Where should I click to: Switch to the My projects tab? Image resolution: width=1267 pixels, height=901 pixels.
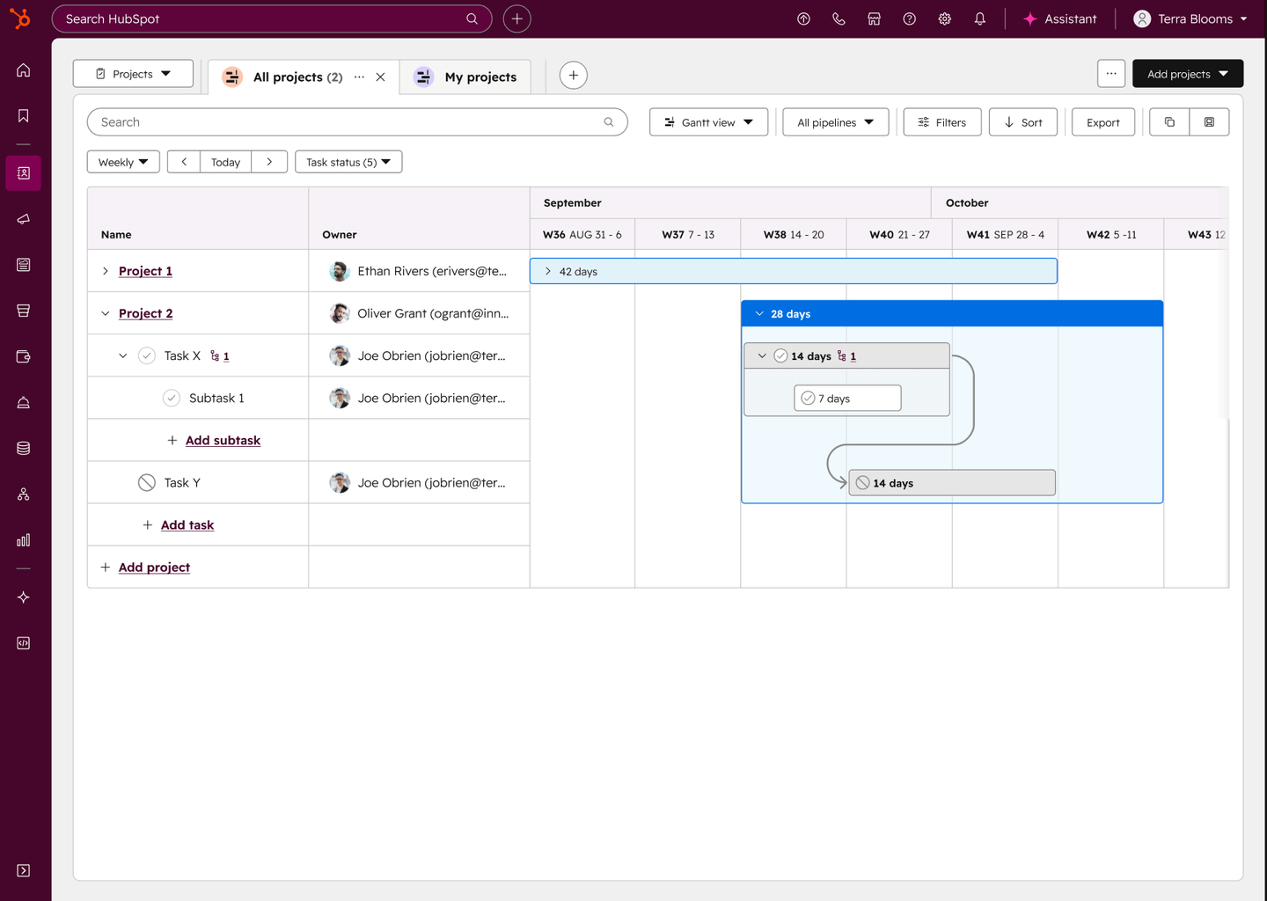[465, 77]
